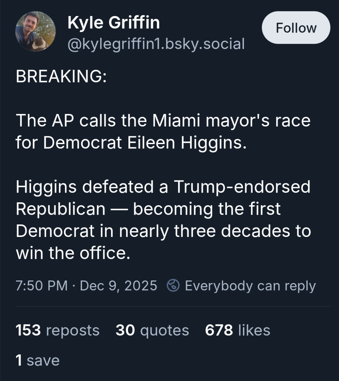339x381 pixels.
Task: Click the "1 save" count
Action: click(38, 360)
